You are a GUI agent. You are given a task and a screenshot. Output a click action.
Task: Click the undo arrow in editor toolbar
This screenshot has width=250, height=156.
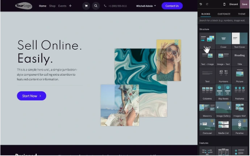[x=201, y=4]
